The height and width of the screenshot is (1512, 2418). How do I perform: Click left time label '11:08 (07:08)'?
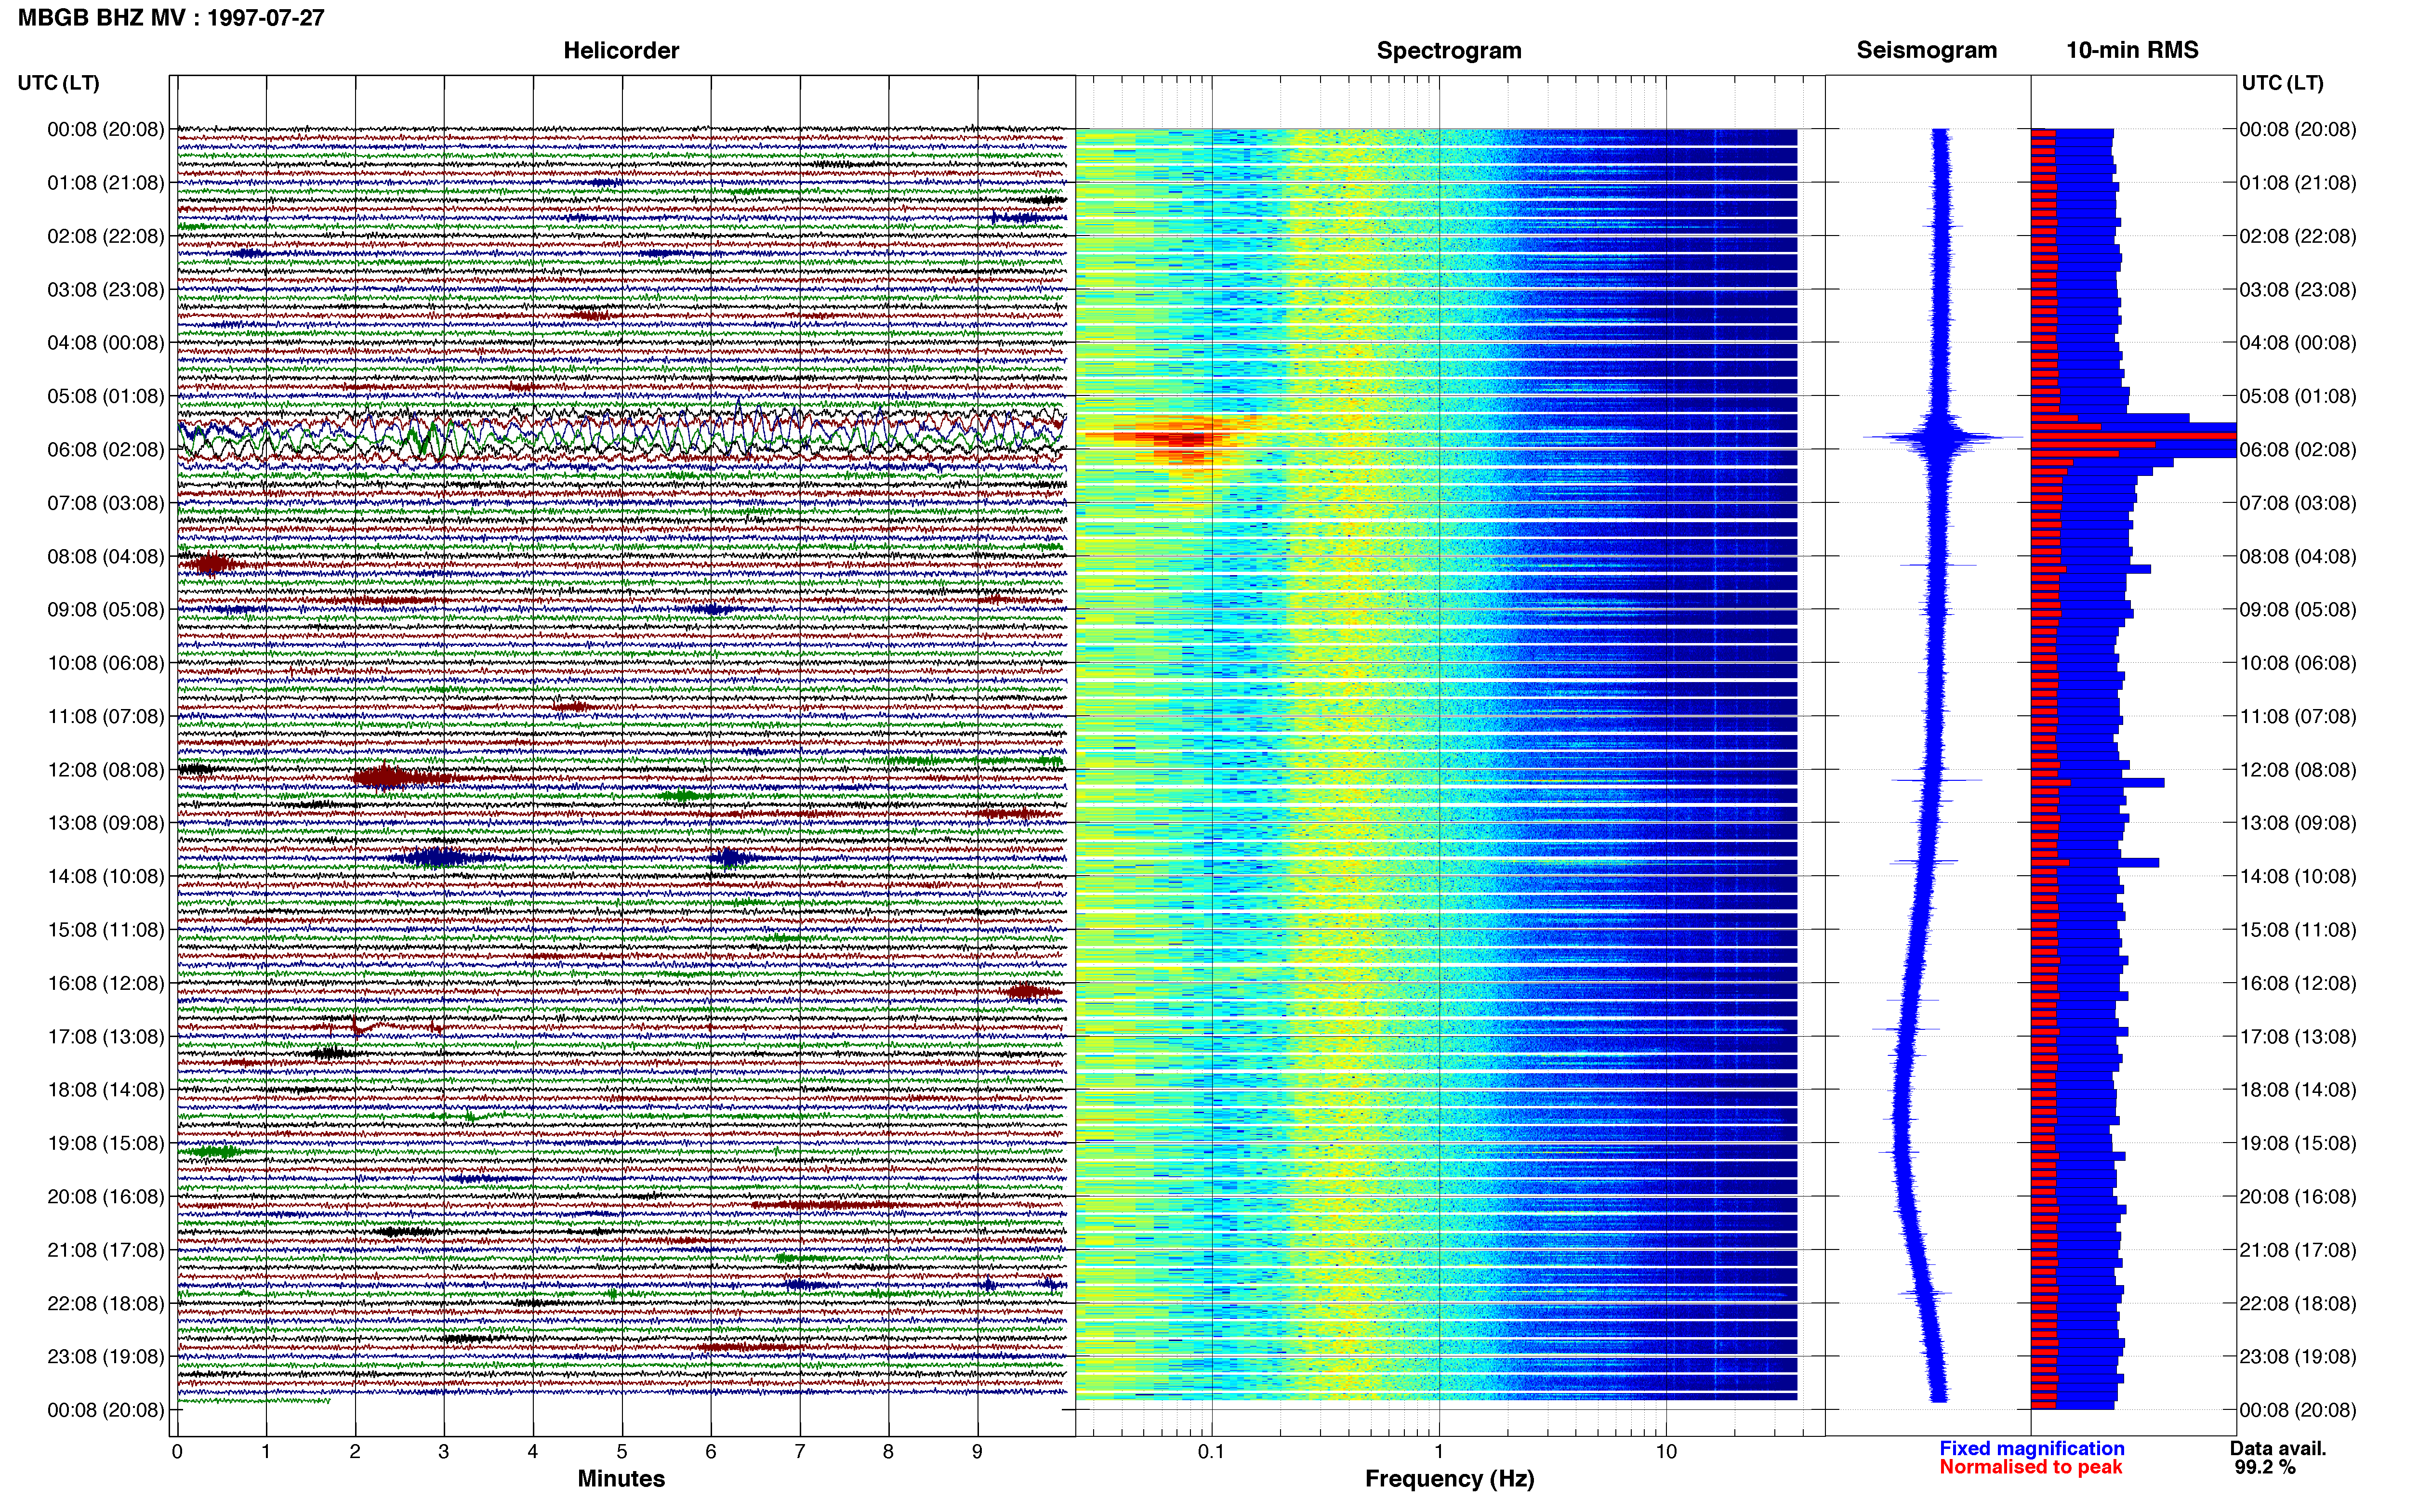(x=106, y=716)
